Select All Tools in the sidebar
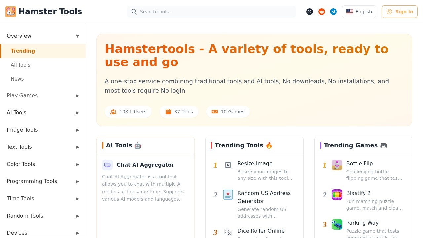The height and width of the screenshot is (238, 423). click(20, 65)
